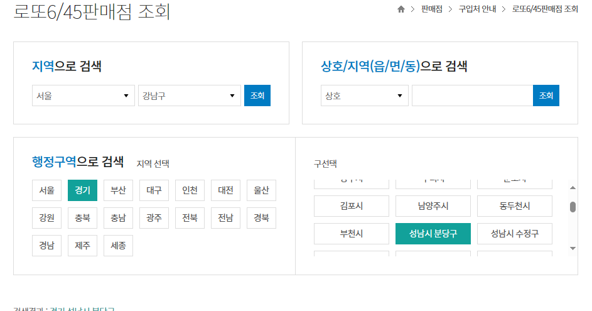Click 조회 button in 지역으로 검색 box
592x311 pixels.
[257, 95]
